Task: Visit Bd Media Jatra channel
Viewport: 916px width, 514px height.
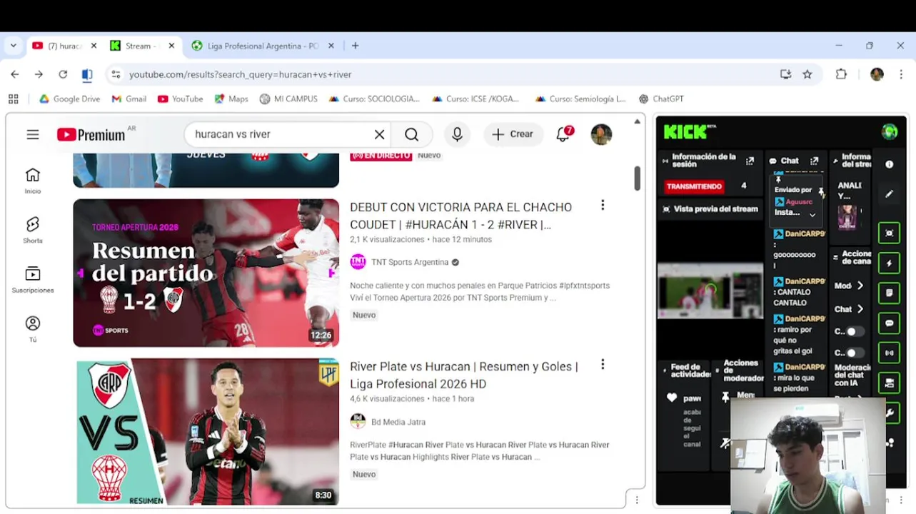Action: point(398,422)
